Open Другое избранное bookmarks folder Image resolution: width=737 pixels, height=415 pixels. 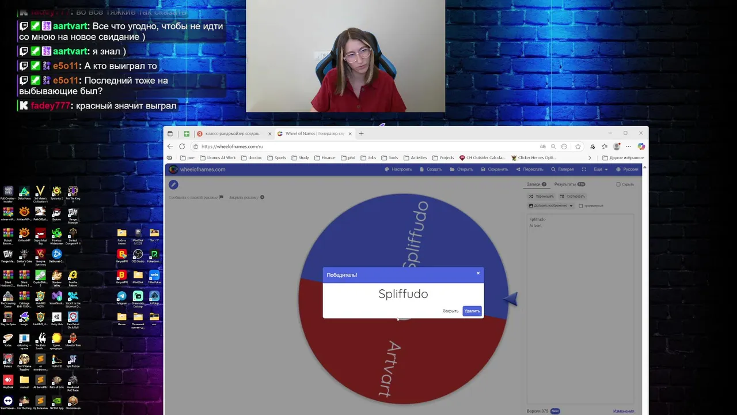[623, 157]
